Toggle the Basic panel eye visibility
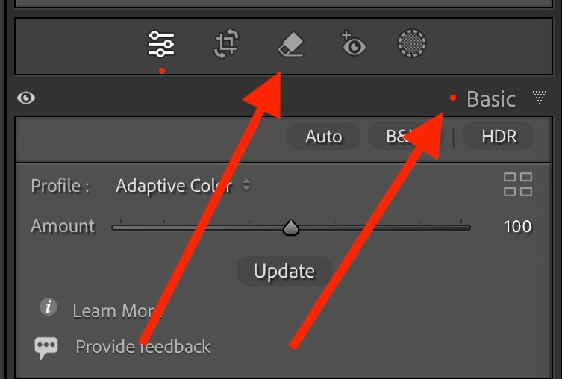The image size is (562, 379). (x=26, y=98)
